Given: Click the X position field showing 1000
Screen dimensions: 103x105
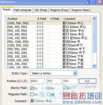Looking at the screenshot, I should (38, 81).
